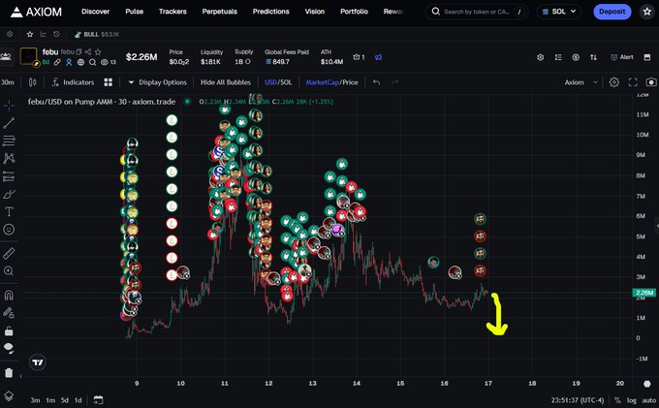Viewport: 659px width, 408px height.
Task: Open chart settings gear
Action: click(x=614, y=82)
